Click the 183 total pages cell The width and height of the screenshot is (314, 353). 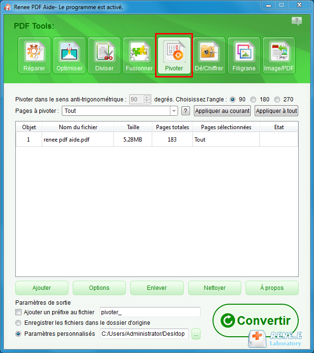(x=172, y=140)
